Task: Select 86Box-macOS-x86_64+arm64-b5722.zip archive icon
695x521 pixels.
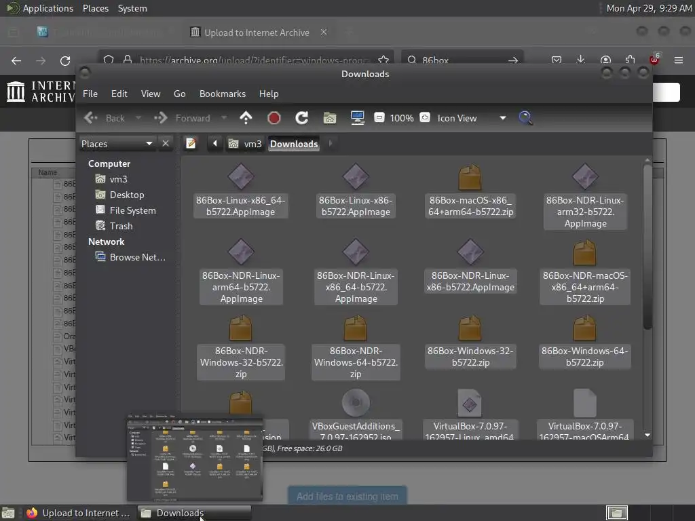Action: click(470, 177)
